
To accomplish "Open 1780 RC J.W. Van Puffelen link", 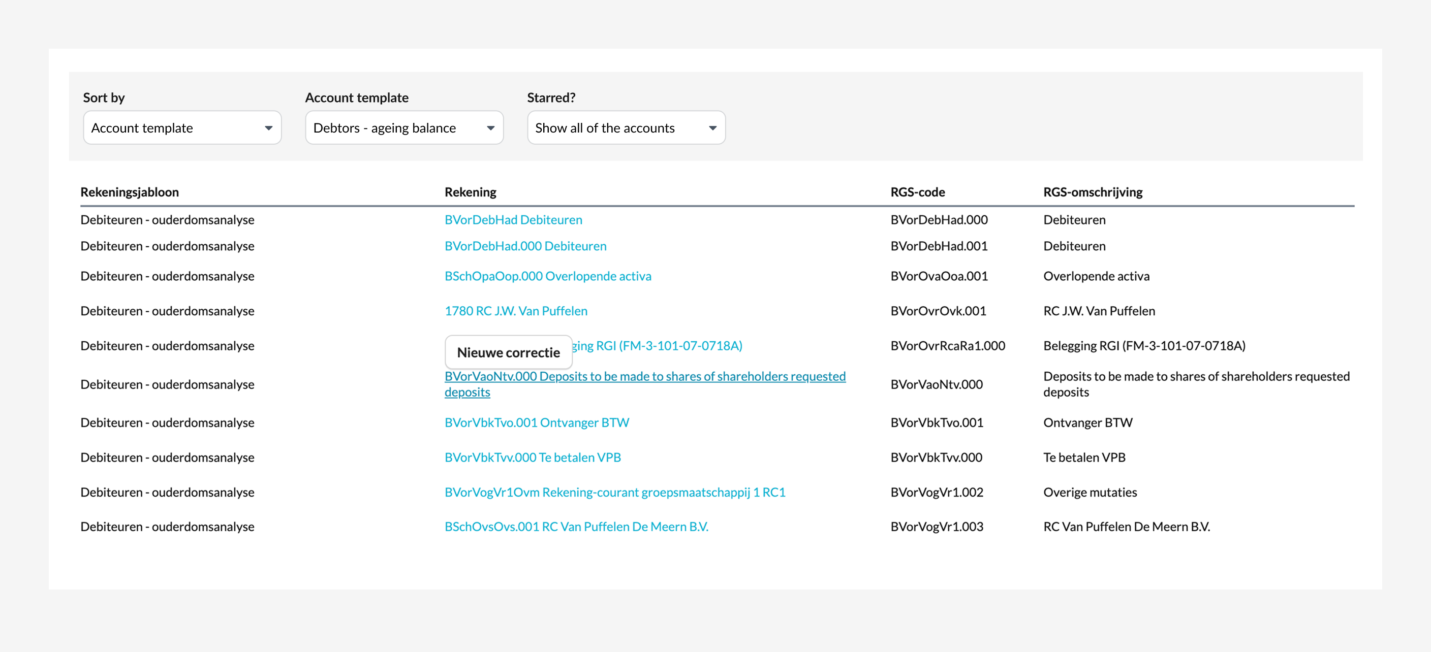I will tap(515, 311).
